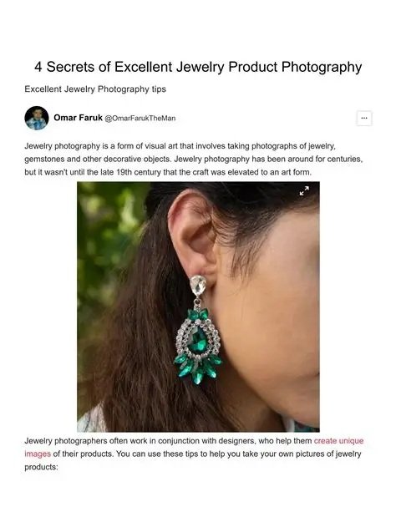Open the @OmarFarukTheMan handle
The height and width of the screenshot is (512, 396).
tap(140, 119)
